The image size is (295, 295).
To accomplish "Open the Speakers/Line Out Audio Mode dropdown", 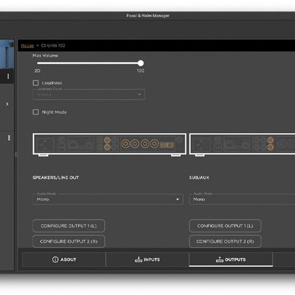I will [108, 200].
